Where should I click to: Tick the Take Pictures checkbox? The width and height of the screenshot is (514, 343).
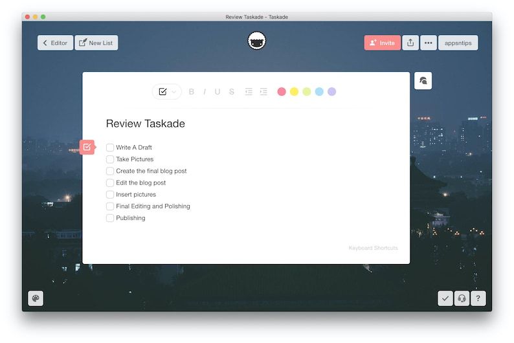110,159
